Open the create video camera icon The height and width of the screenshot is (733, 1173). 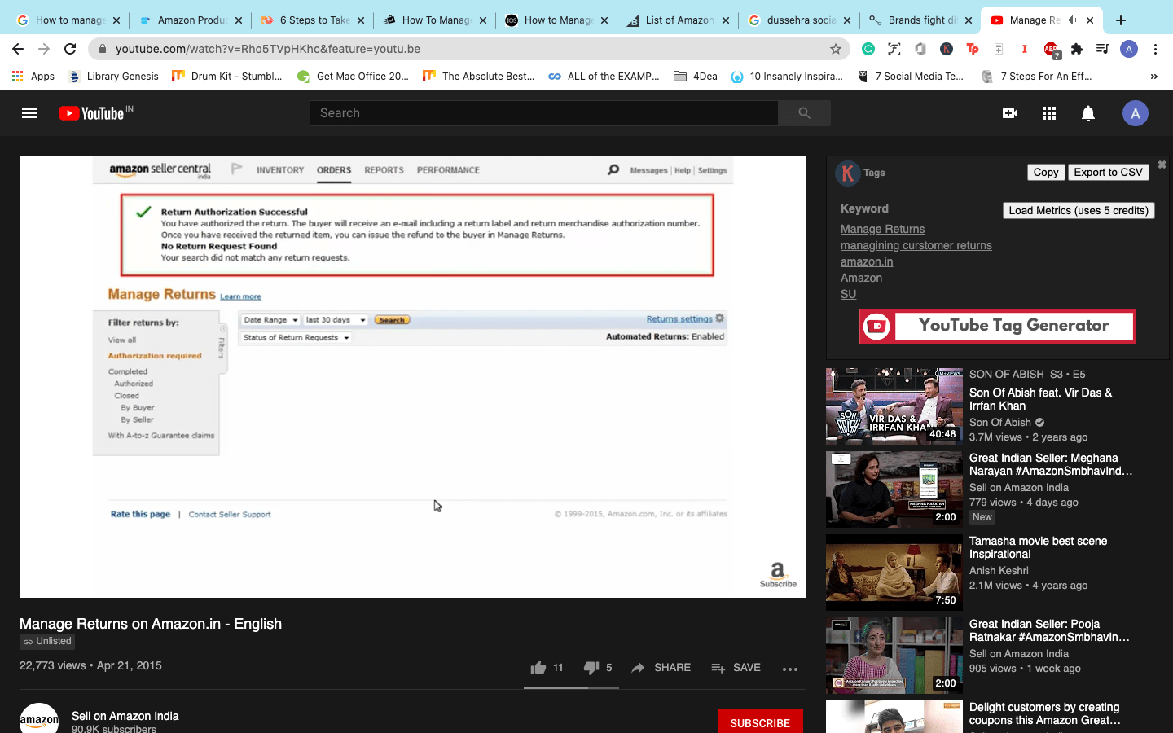coord(1009,113)
